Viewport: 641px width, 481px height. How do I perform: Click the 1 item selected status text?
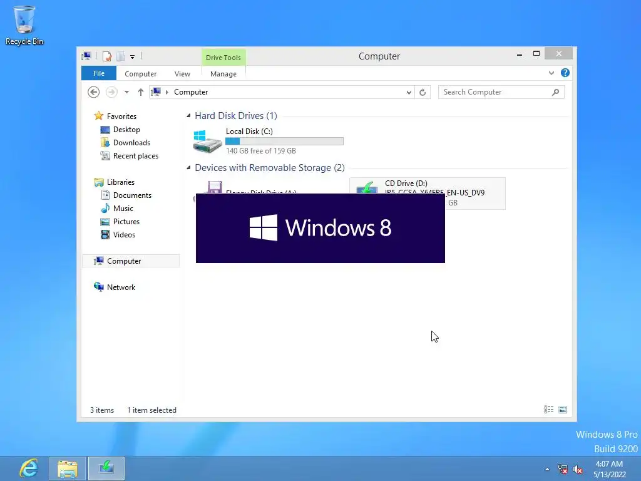tap(151, 410)
